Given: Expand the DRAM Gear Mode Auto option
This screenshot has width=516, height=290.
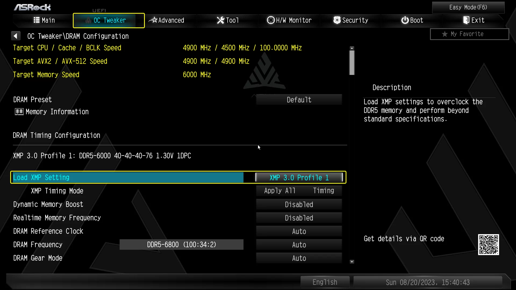Looking at the screenshot, I should (299, 258).
